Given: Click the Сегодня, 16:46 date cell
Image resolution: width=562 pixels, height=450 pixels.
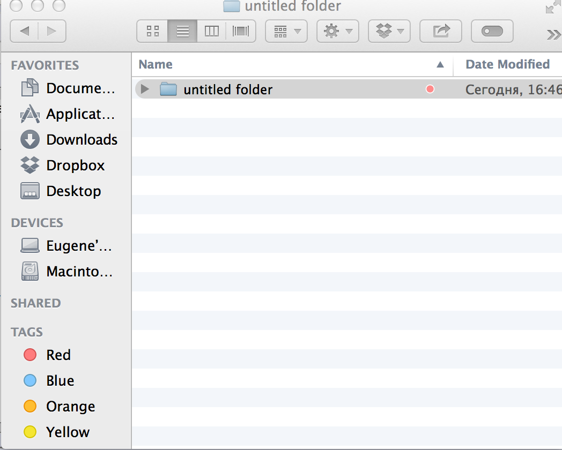Looking at the screenshot, I should (x=513, y=89).
